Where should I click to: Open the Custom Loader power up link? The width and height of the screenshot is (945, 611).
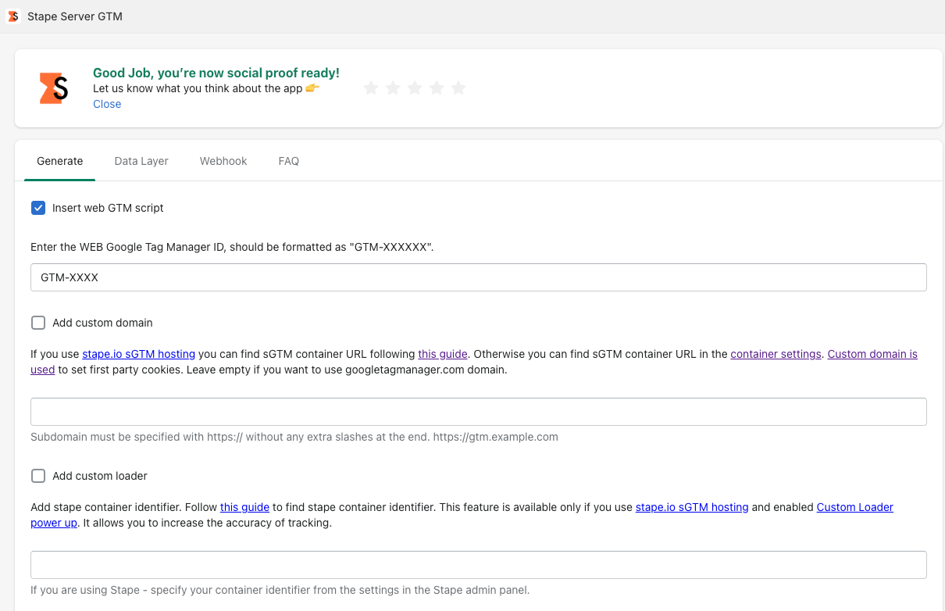pos(854,507)
